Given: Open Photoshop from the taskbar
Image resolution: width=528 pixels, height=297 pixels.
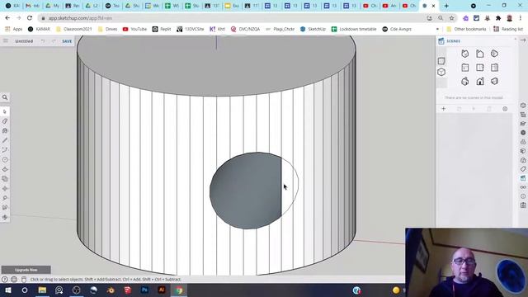Looking at the screenshot, I should coord(144,290).
